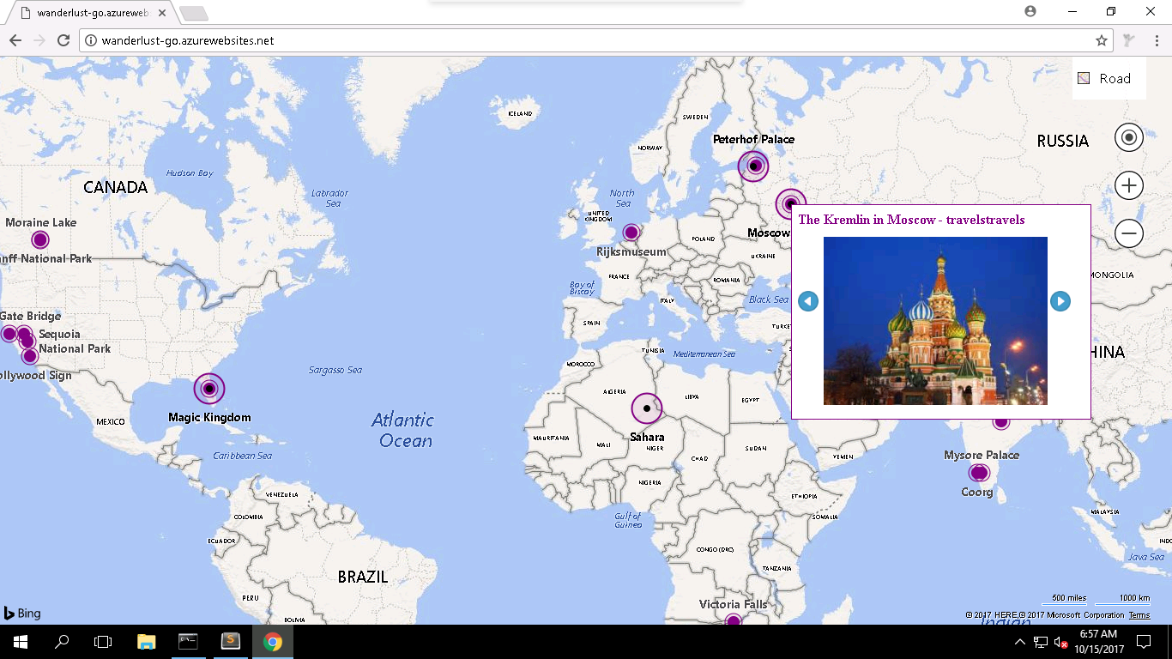Click the locate me map button
This screenshot has width=1172, height=659.
(x=1129, y=137)
